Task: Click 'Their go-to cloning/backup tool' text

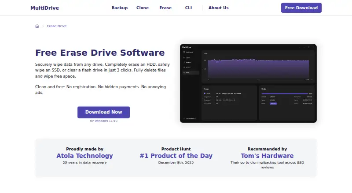Action: pyautogui.click(x=267, y=165)
